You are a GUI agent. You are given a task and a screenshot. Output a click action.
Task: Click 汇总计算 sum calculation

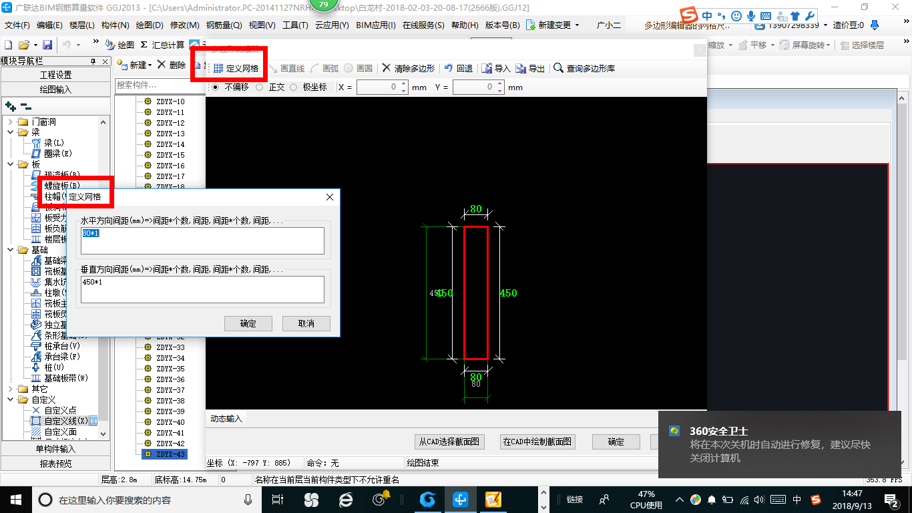(162, 45)
